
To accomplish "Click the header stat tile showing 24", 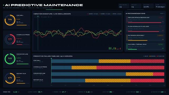I will 124,6.
